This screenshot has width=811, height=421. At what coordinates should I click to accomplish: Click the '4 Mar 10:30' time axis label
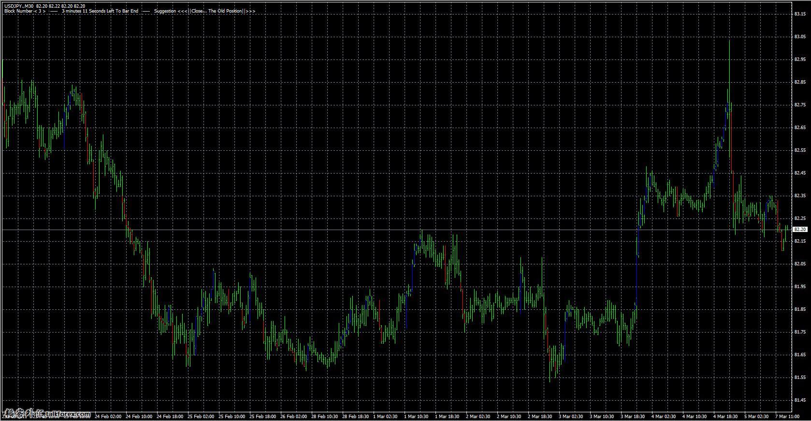point(695,416)
